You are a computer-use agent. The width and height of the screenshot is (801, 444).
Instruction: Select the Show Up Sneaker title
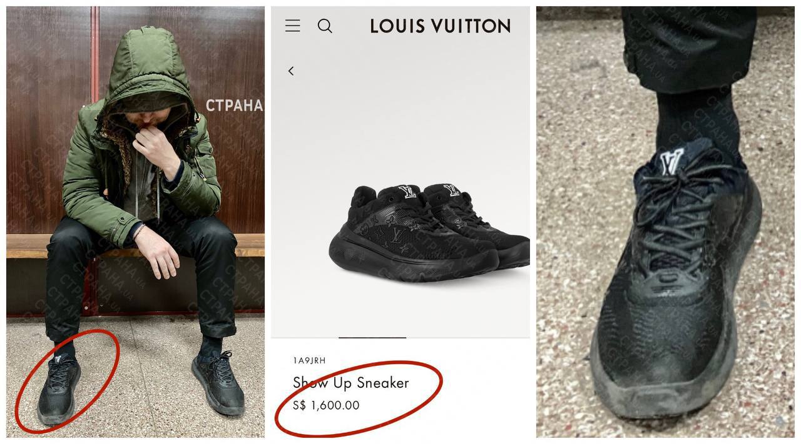click(350, 383)
